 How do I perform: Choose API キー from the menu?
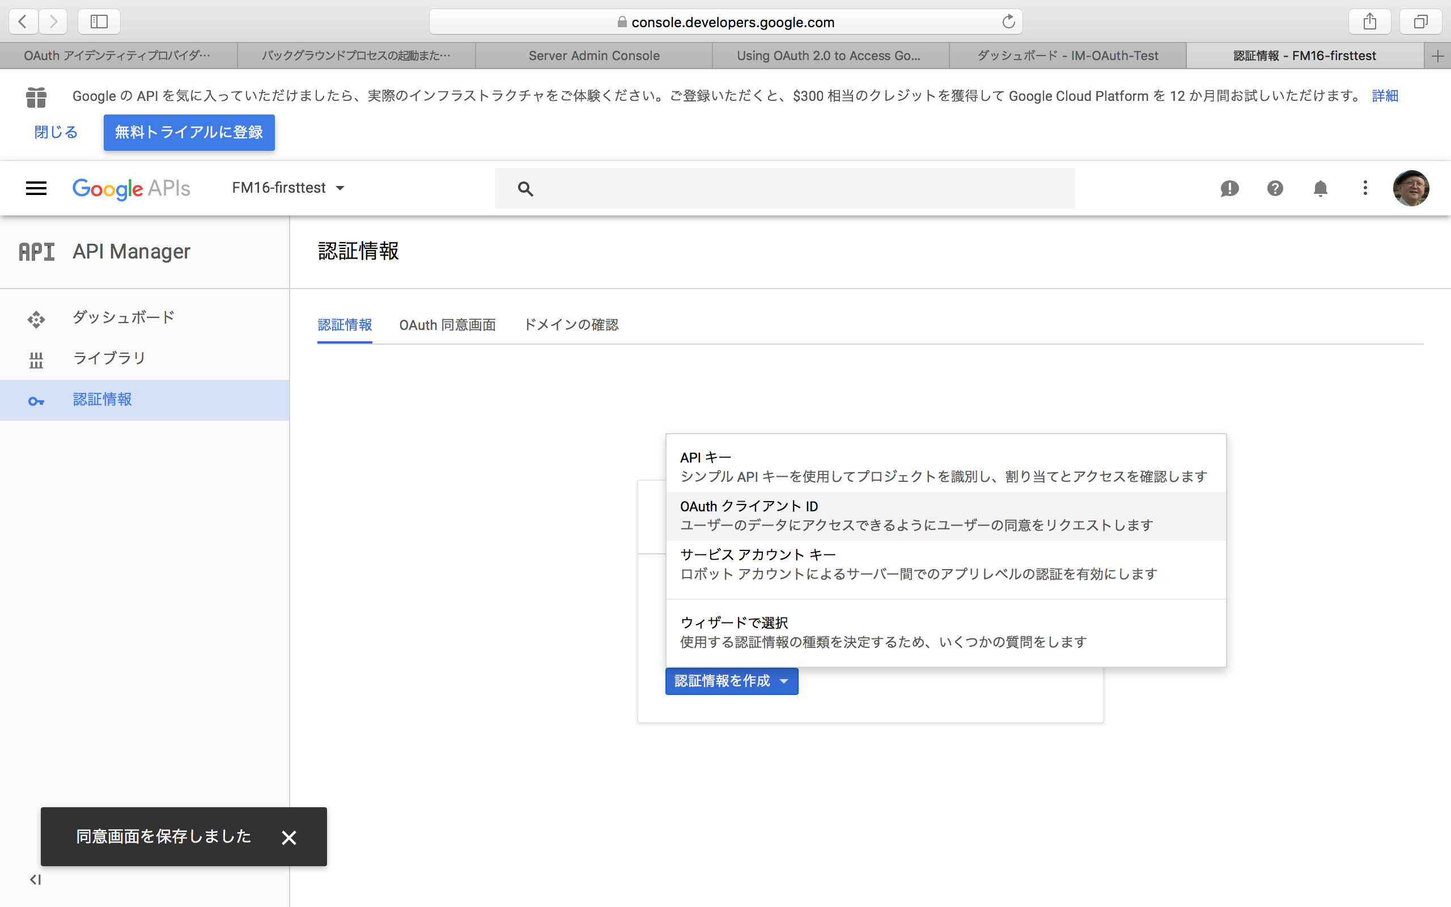pos(945,467)
